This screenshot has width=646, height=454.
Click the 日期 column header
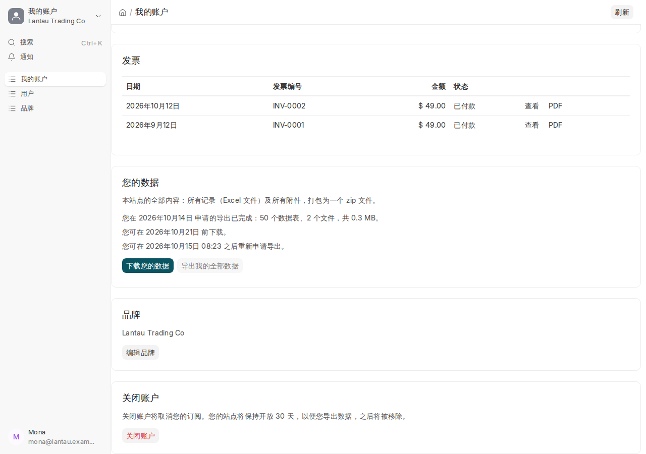[133, 86]
